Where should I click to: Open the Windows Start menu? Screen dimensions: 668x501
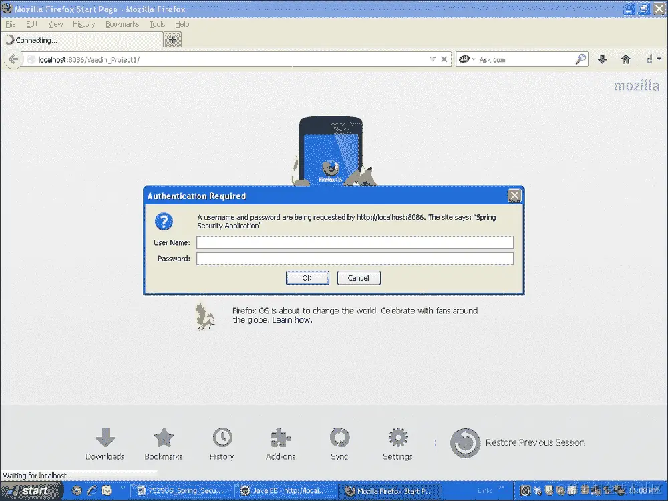pyautogui.click(x=32, y=491)
